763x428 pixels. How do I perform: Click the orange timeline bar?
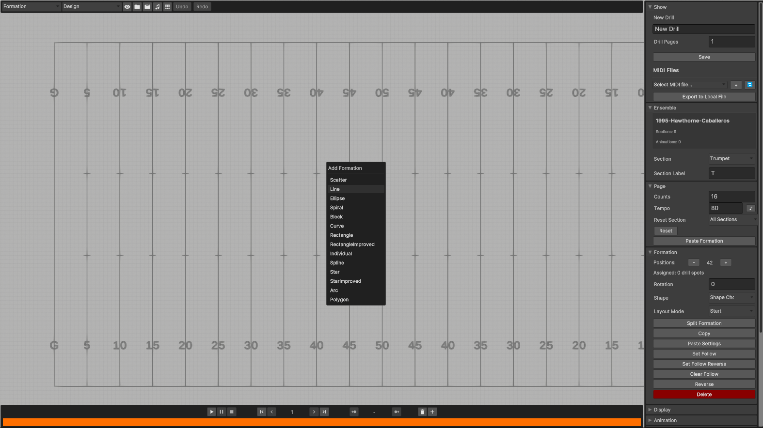[321, 422]
